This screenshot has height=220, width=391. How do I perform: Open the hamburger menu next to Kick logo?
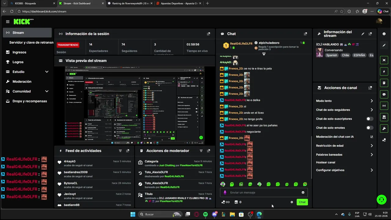click(x=8, y=22)
